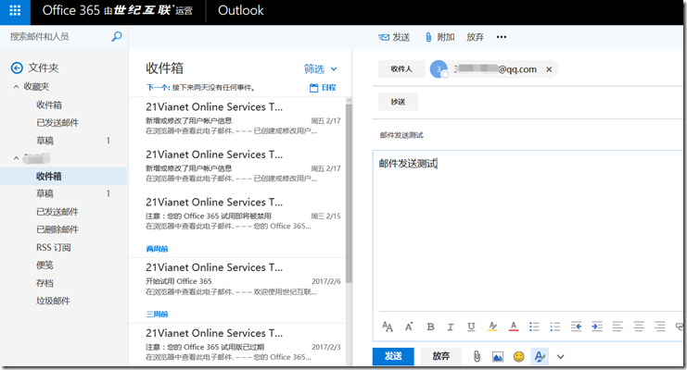Viewport: 687px width, 370px height.
Task: Attach a file with the bottom paperclip
Action: coord(477,357)
